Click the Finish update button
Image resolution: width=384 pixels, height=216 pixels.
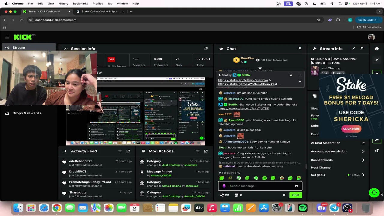[367, 20]
